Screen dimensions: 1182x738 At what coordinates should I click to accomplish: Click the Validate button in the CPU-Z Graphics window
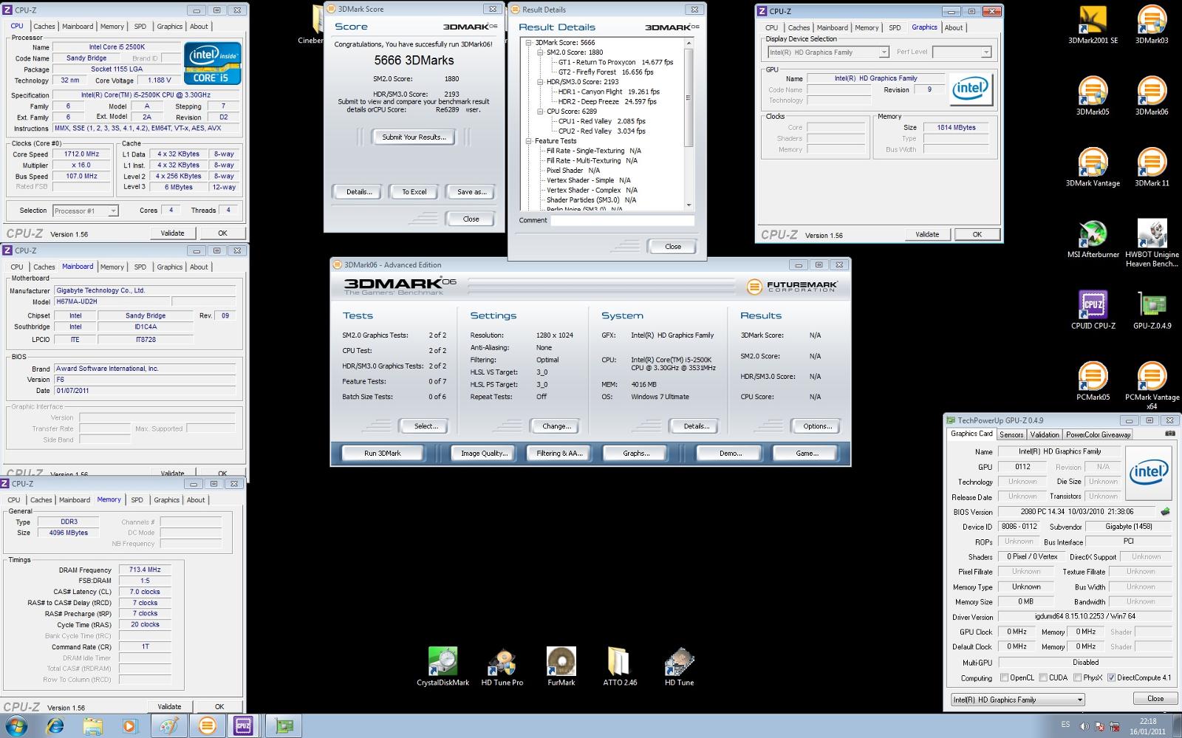click(x=927, y=234)
